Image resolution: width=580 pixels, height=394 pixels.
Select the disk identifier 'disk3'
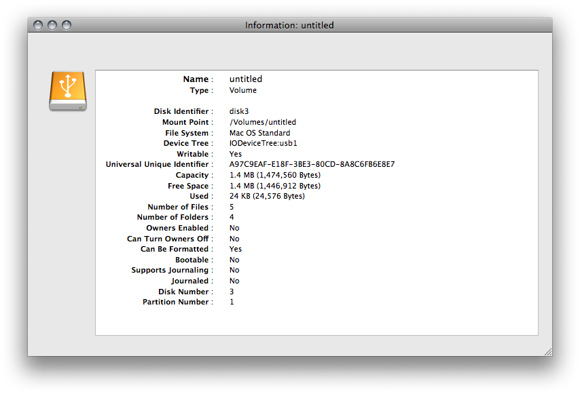click(x=239, y=111)
